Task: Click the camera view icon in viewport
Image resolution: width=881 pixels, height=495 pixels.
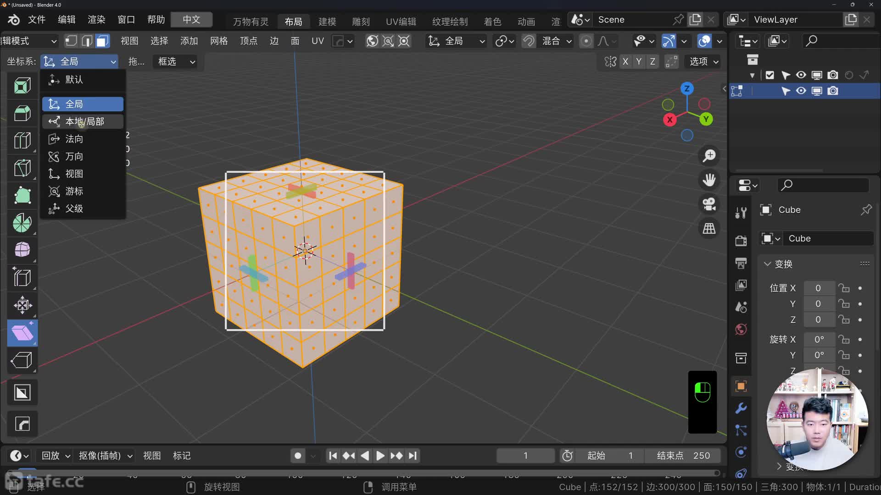Action: pyautogui.click(x=709, y=204)
